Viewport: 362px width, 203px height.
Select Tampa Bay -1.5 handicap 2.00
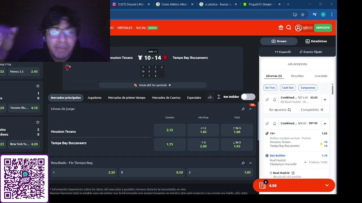click(x=203, y=144)
